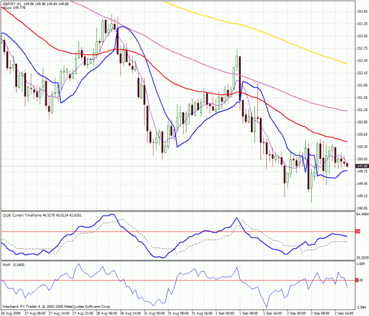Click the 1 Sep 08:00 time label
This screenshot has width=369, height=316.
[249, 314]
